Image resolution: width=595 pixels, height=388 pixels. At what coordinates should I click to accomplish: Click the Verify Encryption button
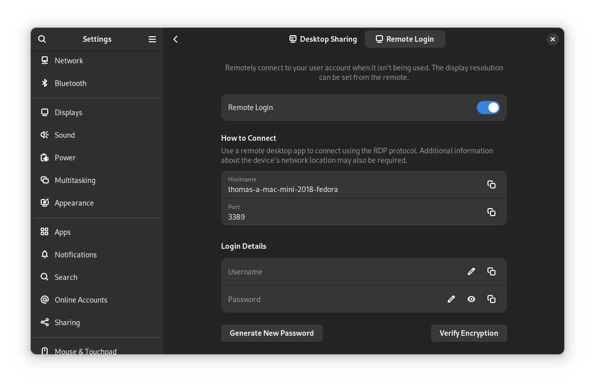pyautogui.click(x=468, y=333)
